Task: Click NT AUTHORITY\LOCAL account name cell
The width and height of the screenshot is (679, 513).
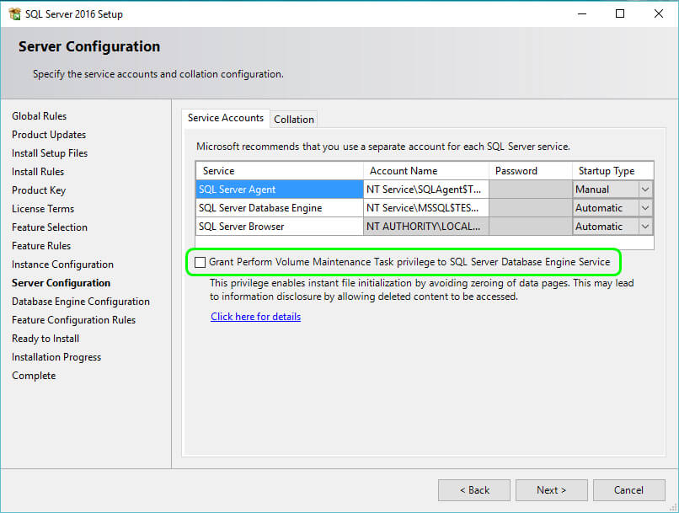Action: point(426,227)
